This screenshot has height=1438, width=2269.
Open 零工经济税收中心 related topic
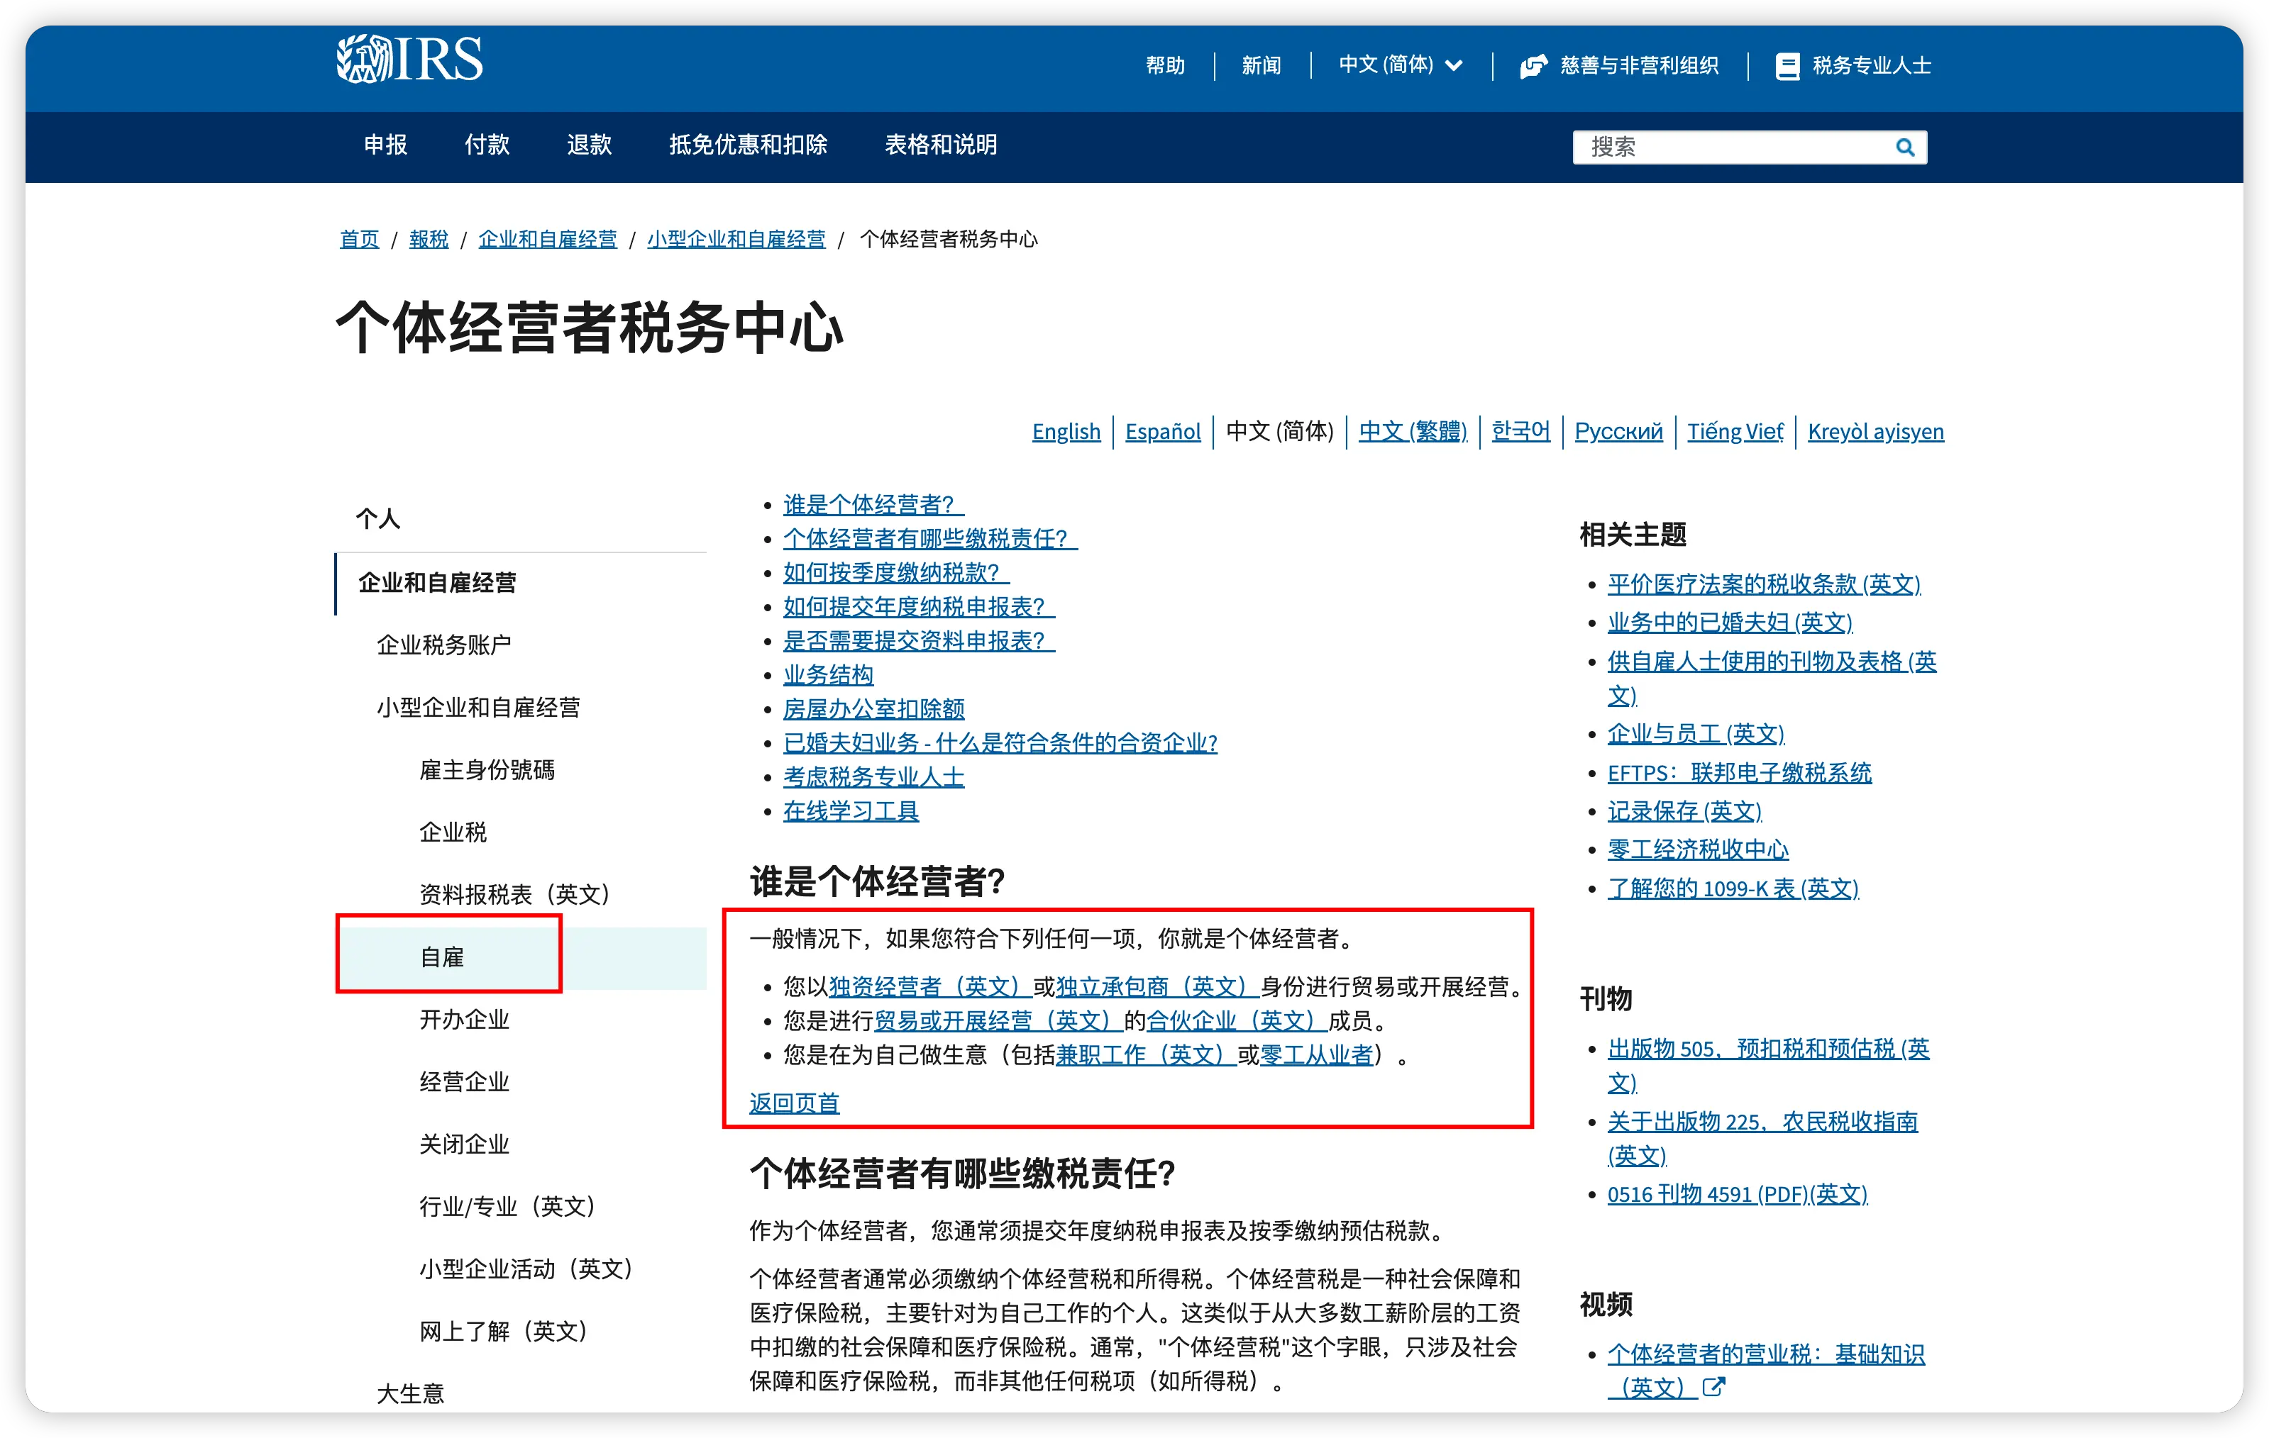[1697, 849]
